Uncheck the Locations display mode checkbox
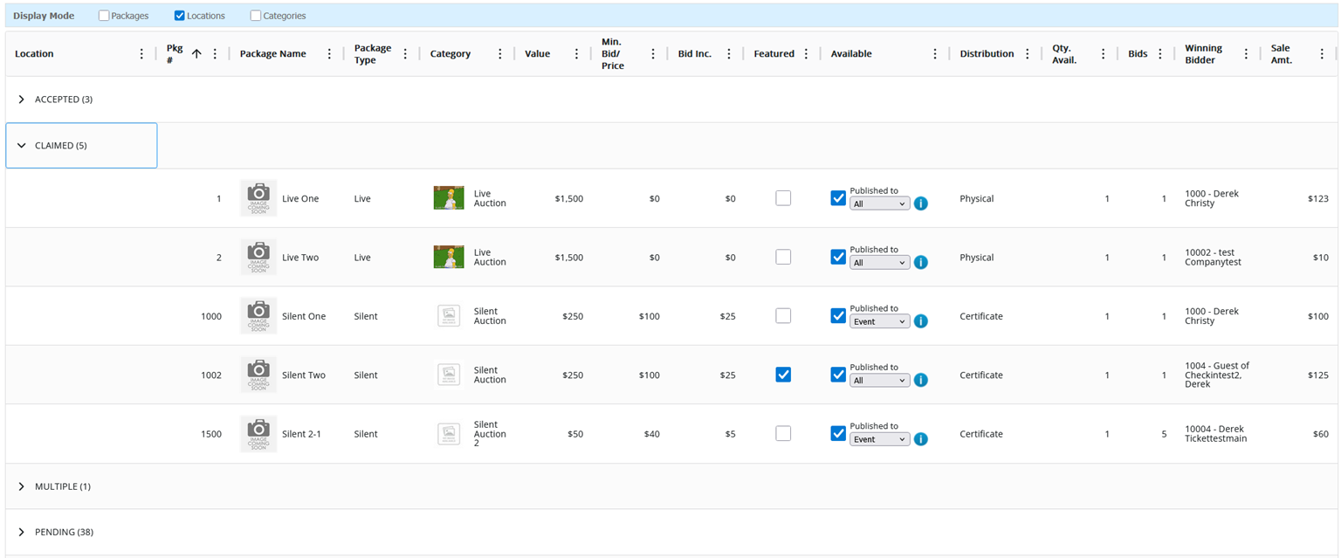Image resolution: width=1341 pixels, height=558 pixels. (180, 16)
